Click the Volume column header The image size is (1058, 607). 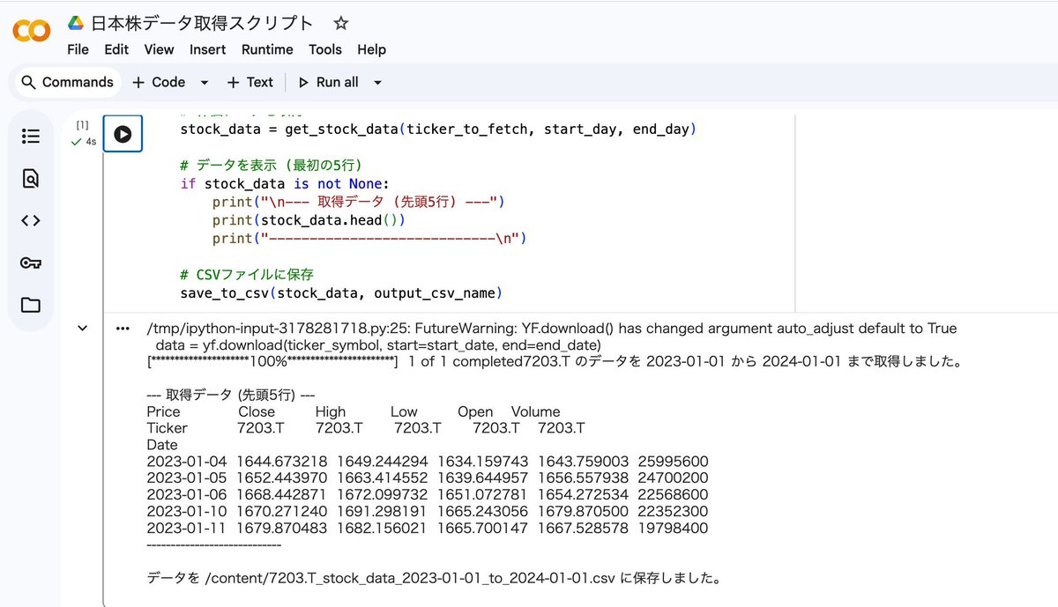535,411
